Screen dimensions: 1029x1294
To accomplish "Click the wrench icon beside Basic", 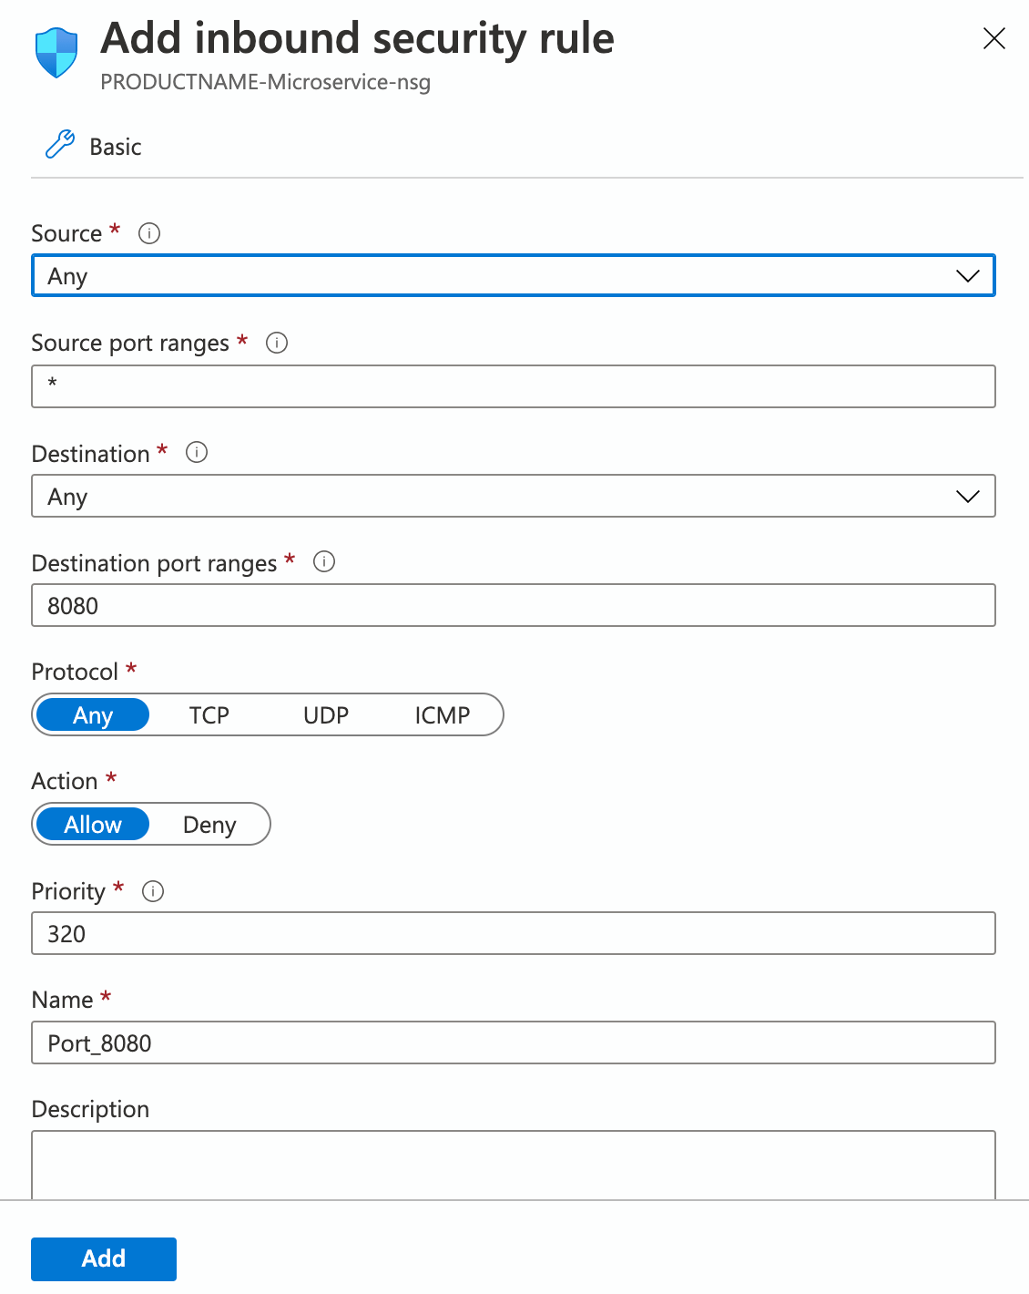I will click(58, 144).
